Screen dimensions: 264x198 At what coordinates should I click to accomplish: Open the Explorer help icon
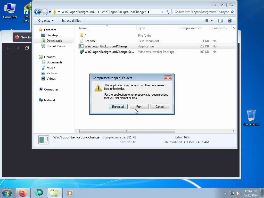230,21
